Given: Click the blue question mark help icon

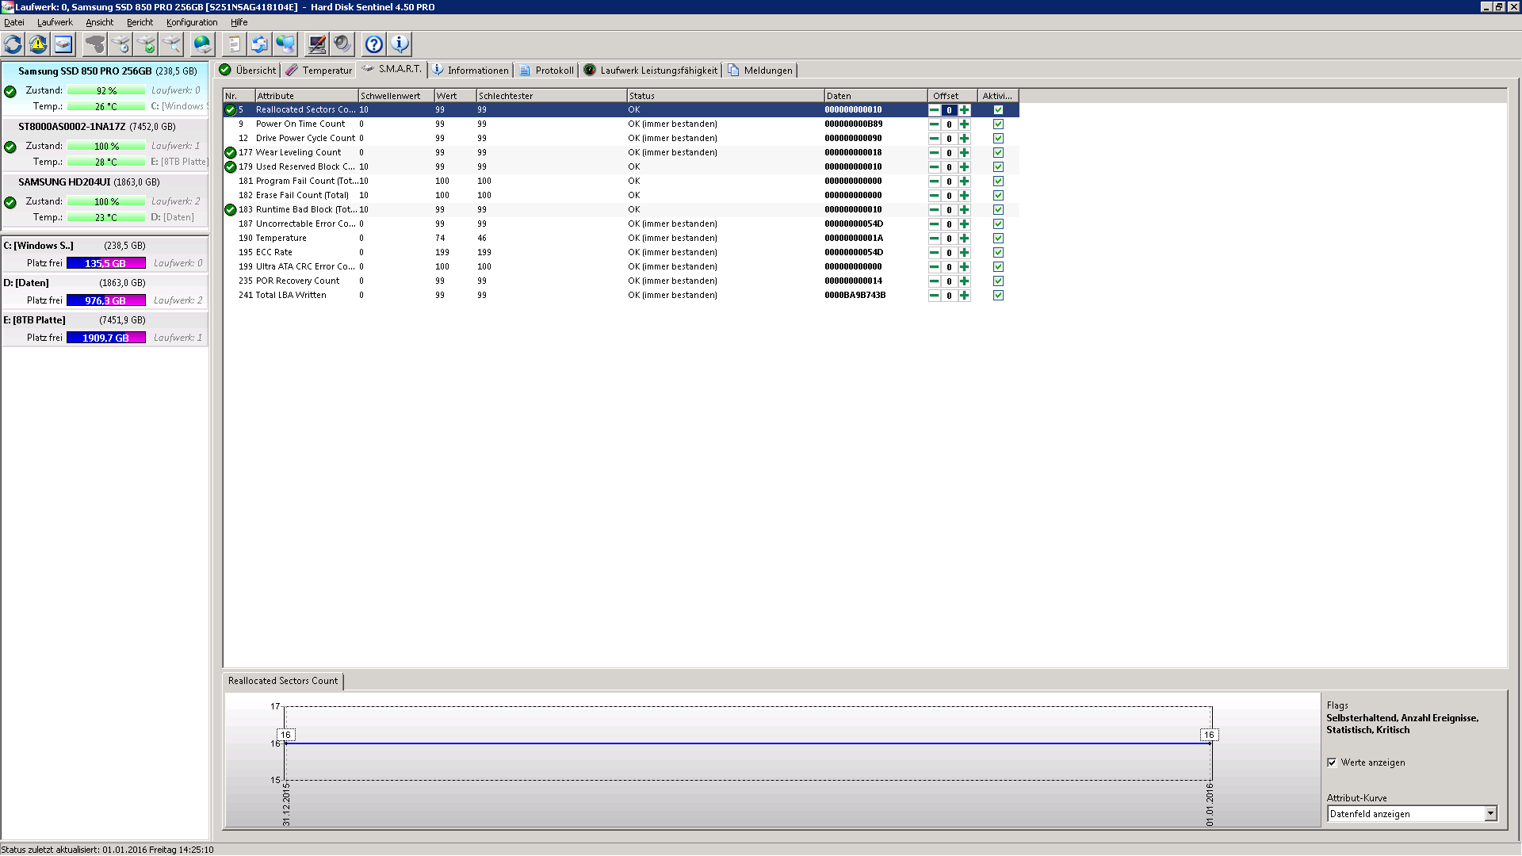Looking at the screenshot, I should pos(374,44).
